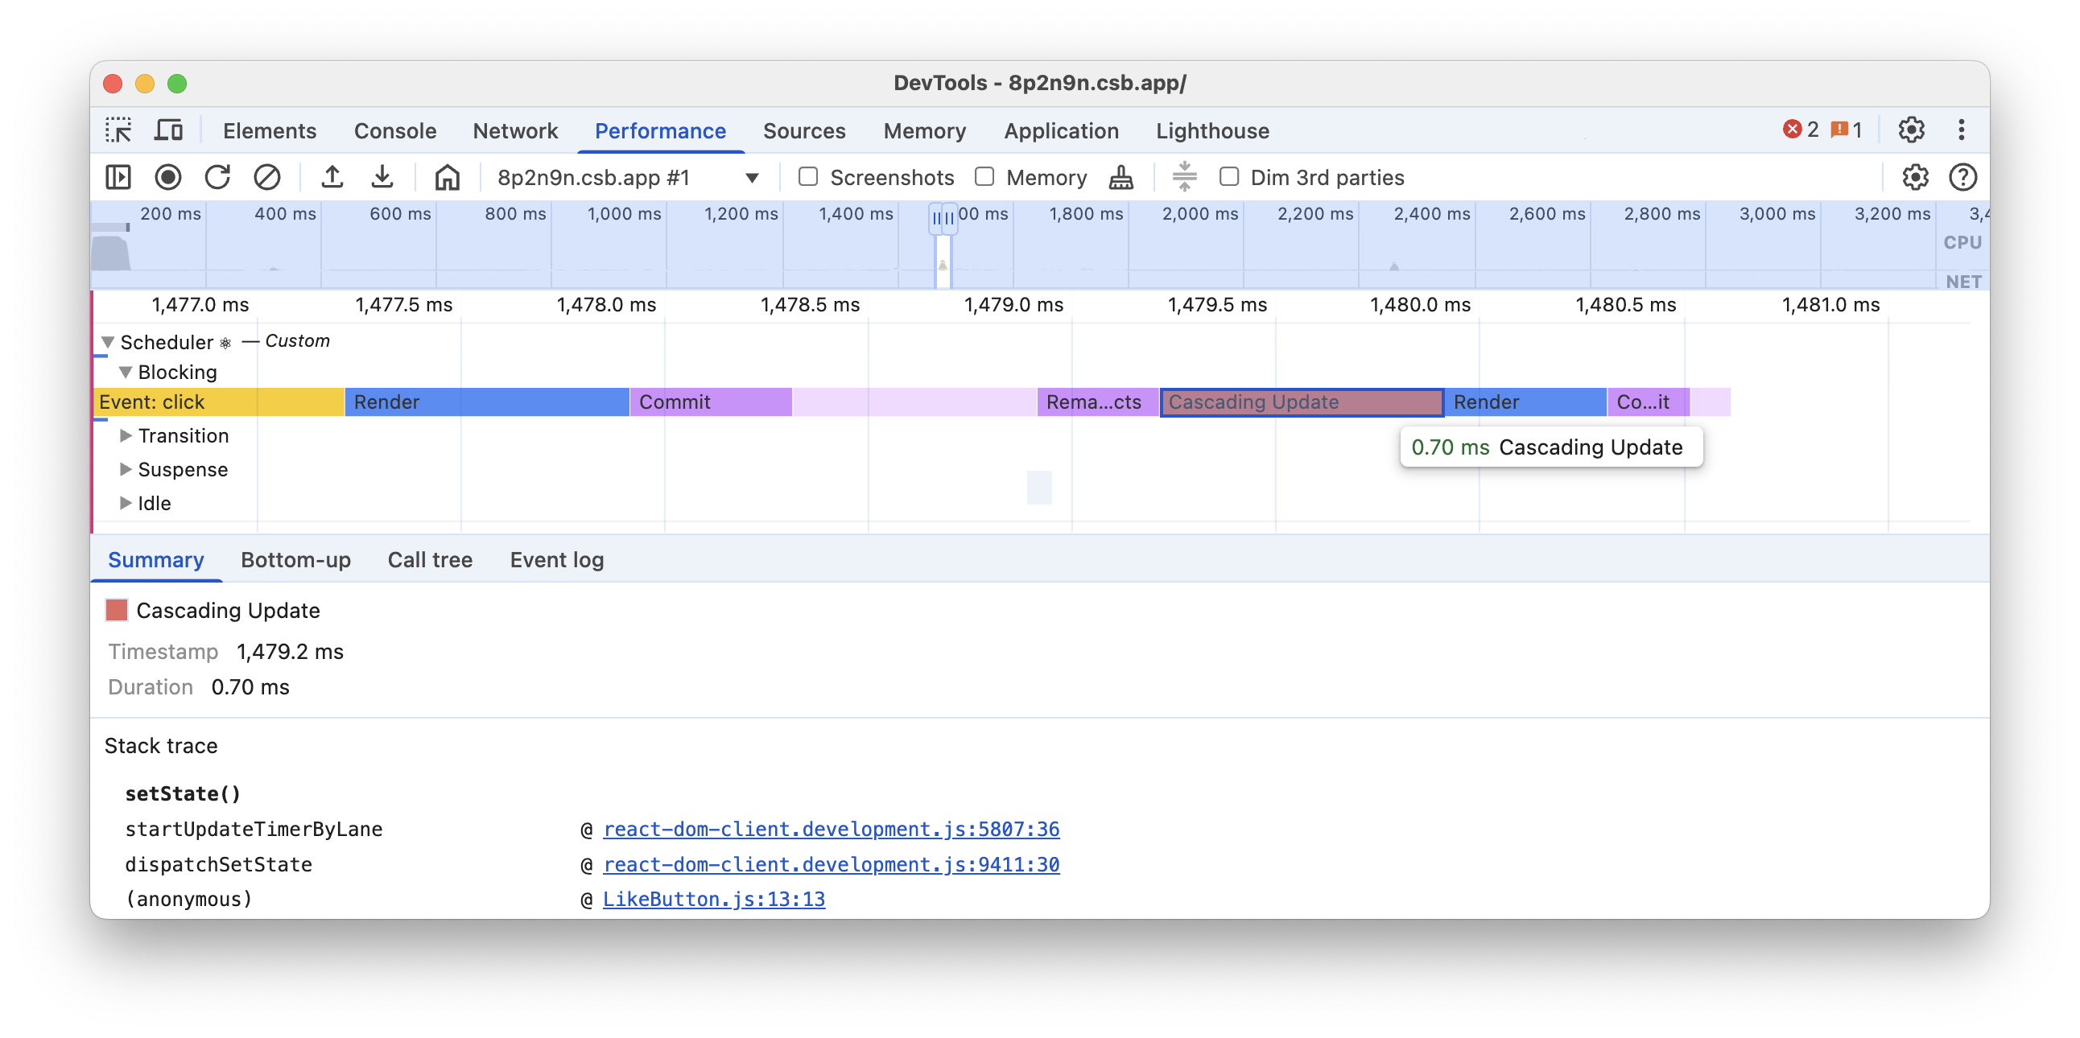Open the capture settings gear
Image resolution: width=2080 pixels, height=1038 pixels.
[1914, 177]
